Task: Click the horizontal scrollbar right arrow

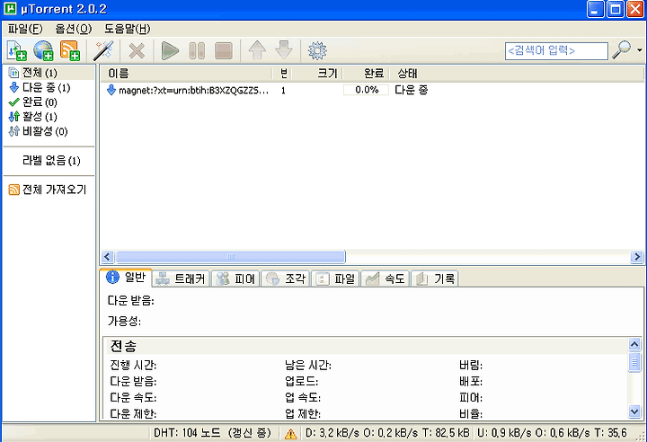Action: coord(637,257)
